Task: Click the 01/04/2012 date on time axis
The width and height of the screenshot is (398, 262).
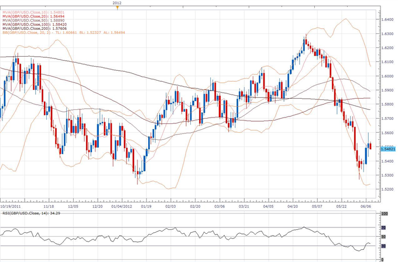Action: point(122,206)
